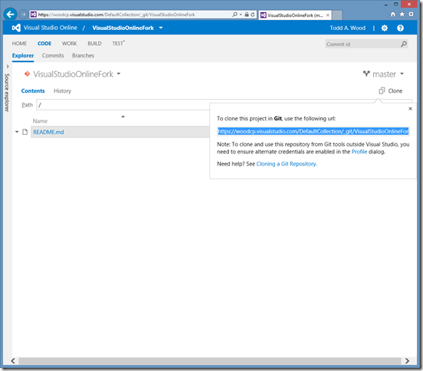This screenshot has width=423, height=371.
Task: Open Visual Studio Online settings gear
Action: click(385, 28)
